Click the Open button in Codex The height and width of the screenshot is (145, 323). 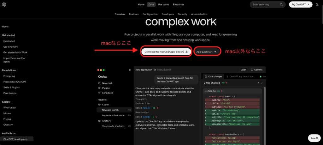[x=244, y=70]
